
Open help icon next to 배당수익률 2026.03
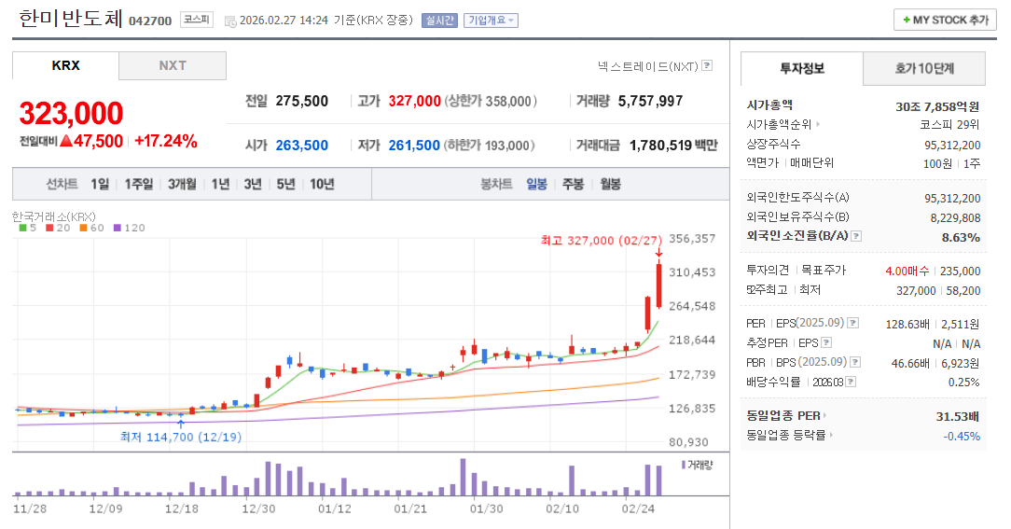(x=852, y=383)
